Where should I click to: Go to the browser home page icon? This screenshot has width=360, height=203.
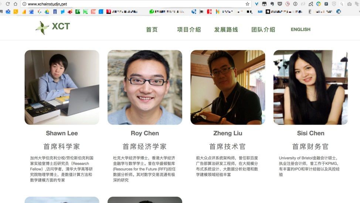(16, 4)
